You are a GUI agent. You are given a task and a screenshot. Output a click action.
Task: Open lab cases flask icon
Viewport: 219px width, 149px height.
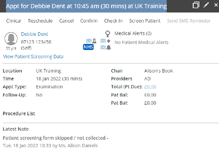(x=95, y=41)
